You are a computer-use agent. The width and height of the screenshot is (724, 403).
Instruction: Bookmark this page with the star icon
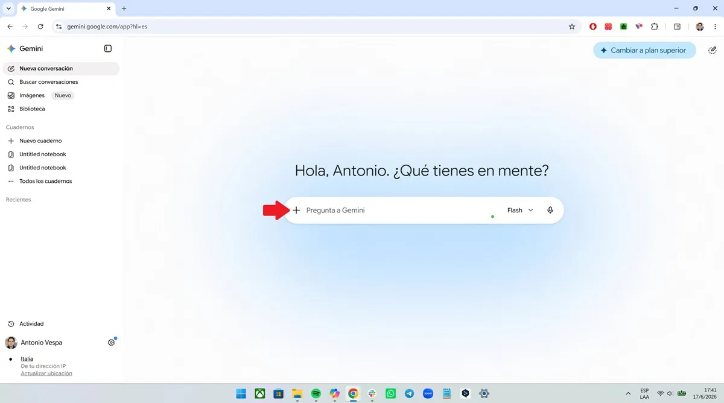click(x=572, y=27)
